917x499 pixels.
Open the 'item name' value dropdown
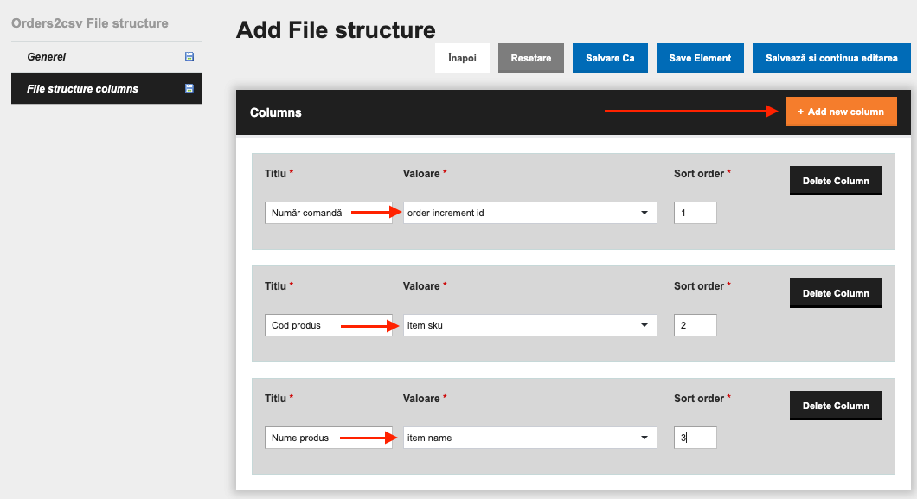click(x=529, y=438)
